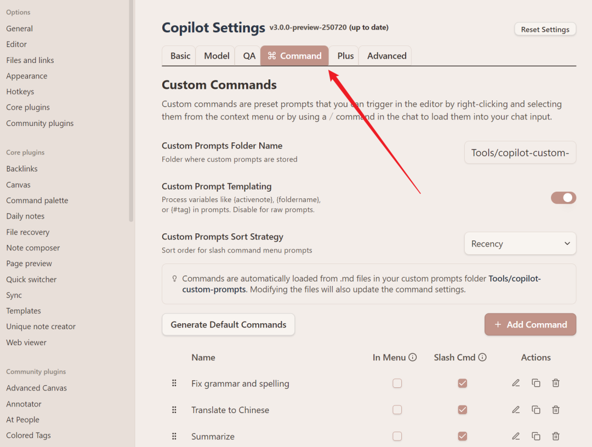This screenshot has width=592, height=447.
Task: Open Annotator plugin settings
Action: 24,404
